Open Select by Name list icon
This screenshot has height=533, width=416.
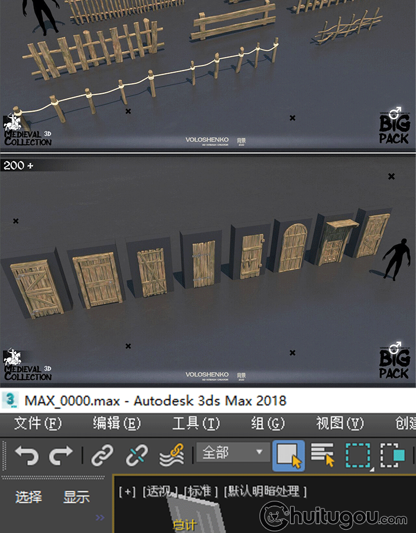point(323,456)
